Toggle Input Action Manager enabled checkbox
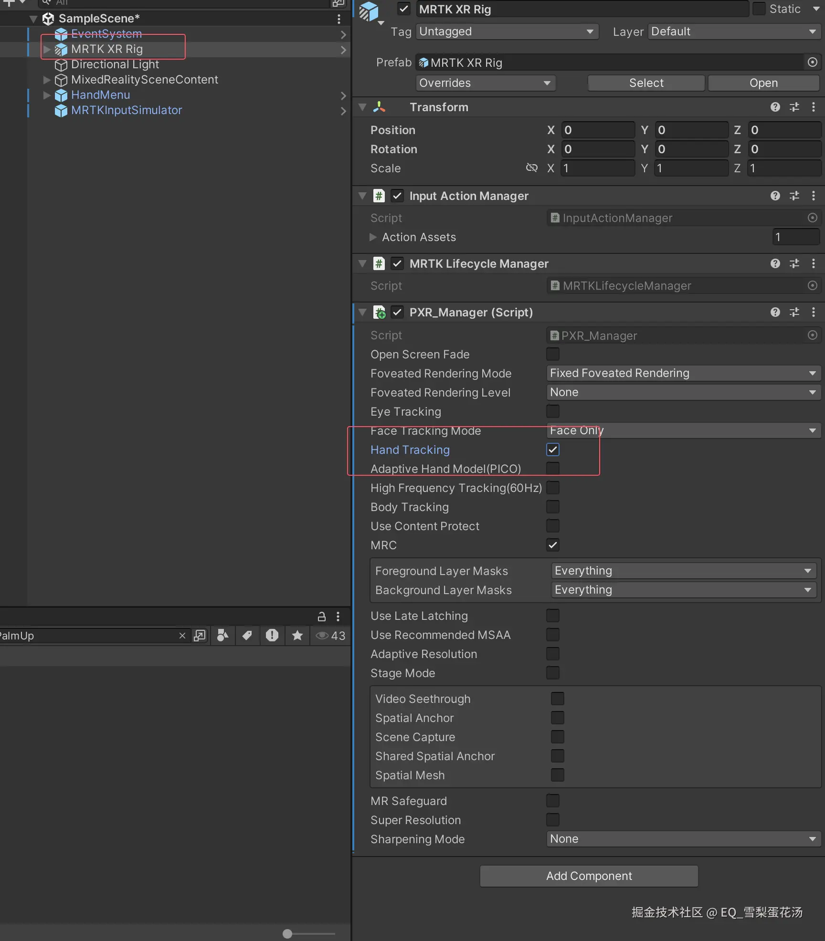Viewport: 825px width, 941px height. pyautogui.click(x=397, y=196)
